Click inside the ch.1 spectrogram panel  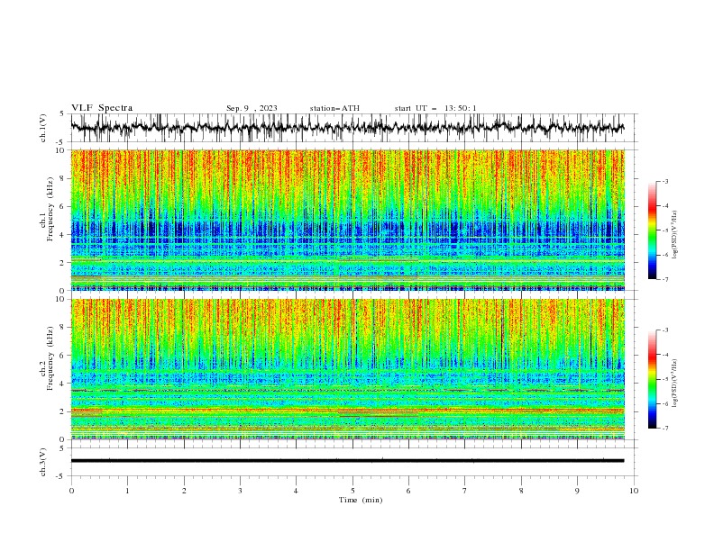pos(347,220)
